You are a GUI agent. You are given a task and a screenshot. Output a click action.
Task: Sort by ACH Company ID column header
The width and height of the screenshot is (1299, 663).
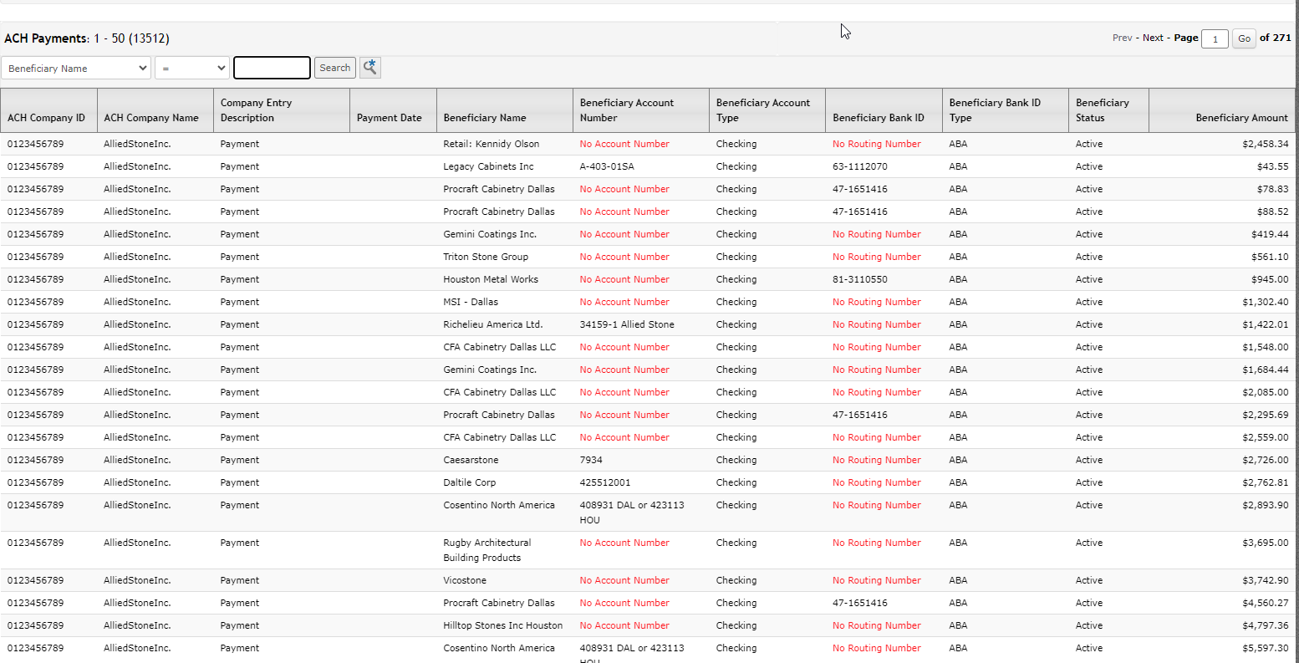(x=49, y=110)
